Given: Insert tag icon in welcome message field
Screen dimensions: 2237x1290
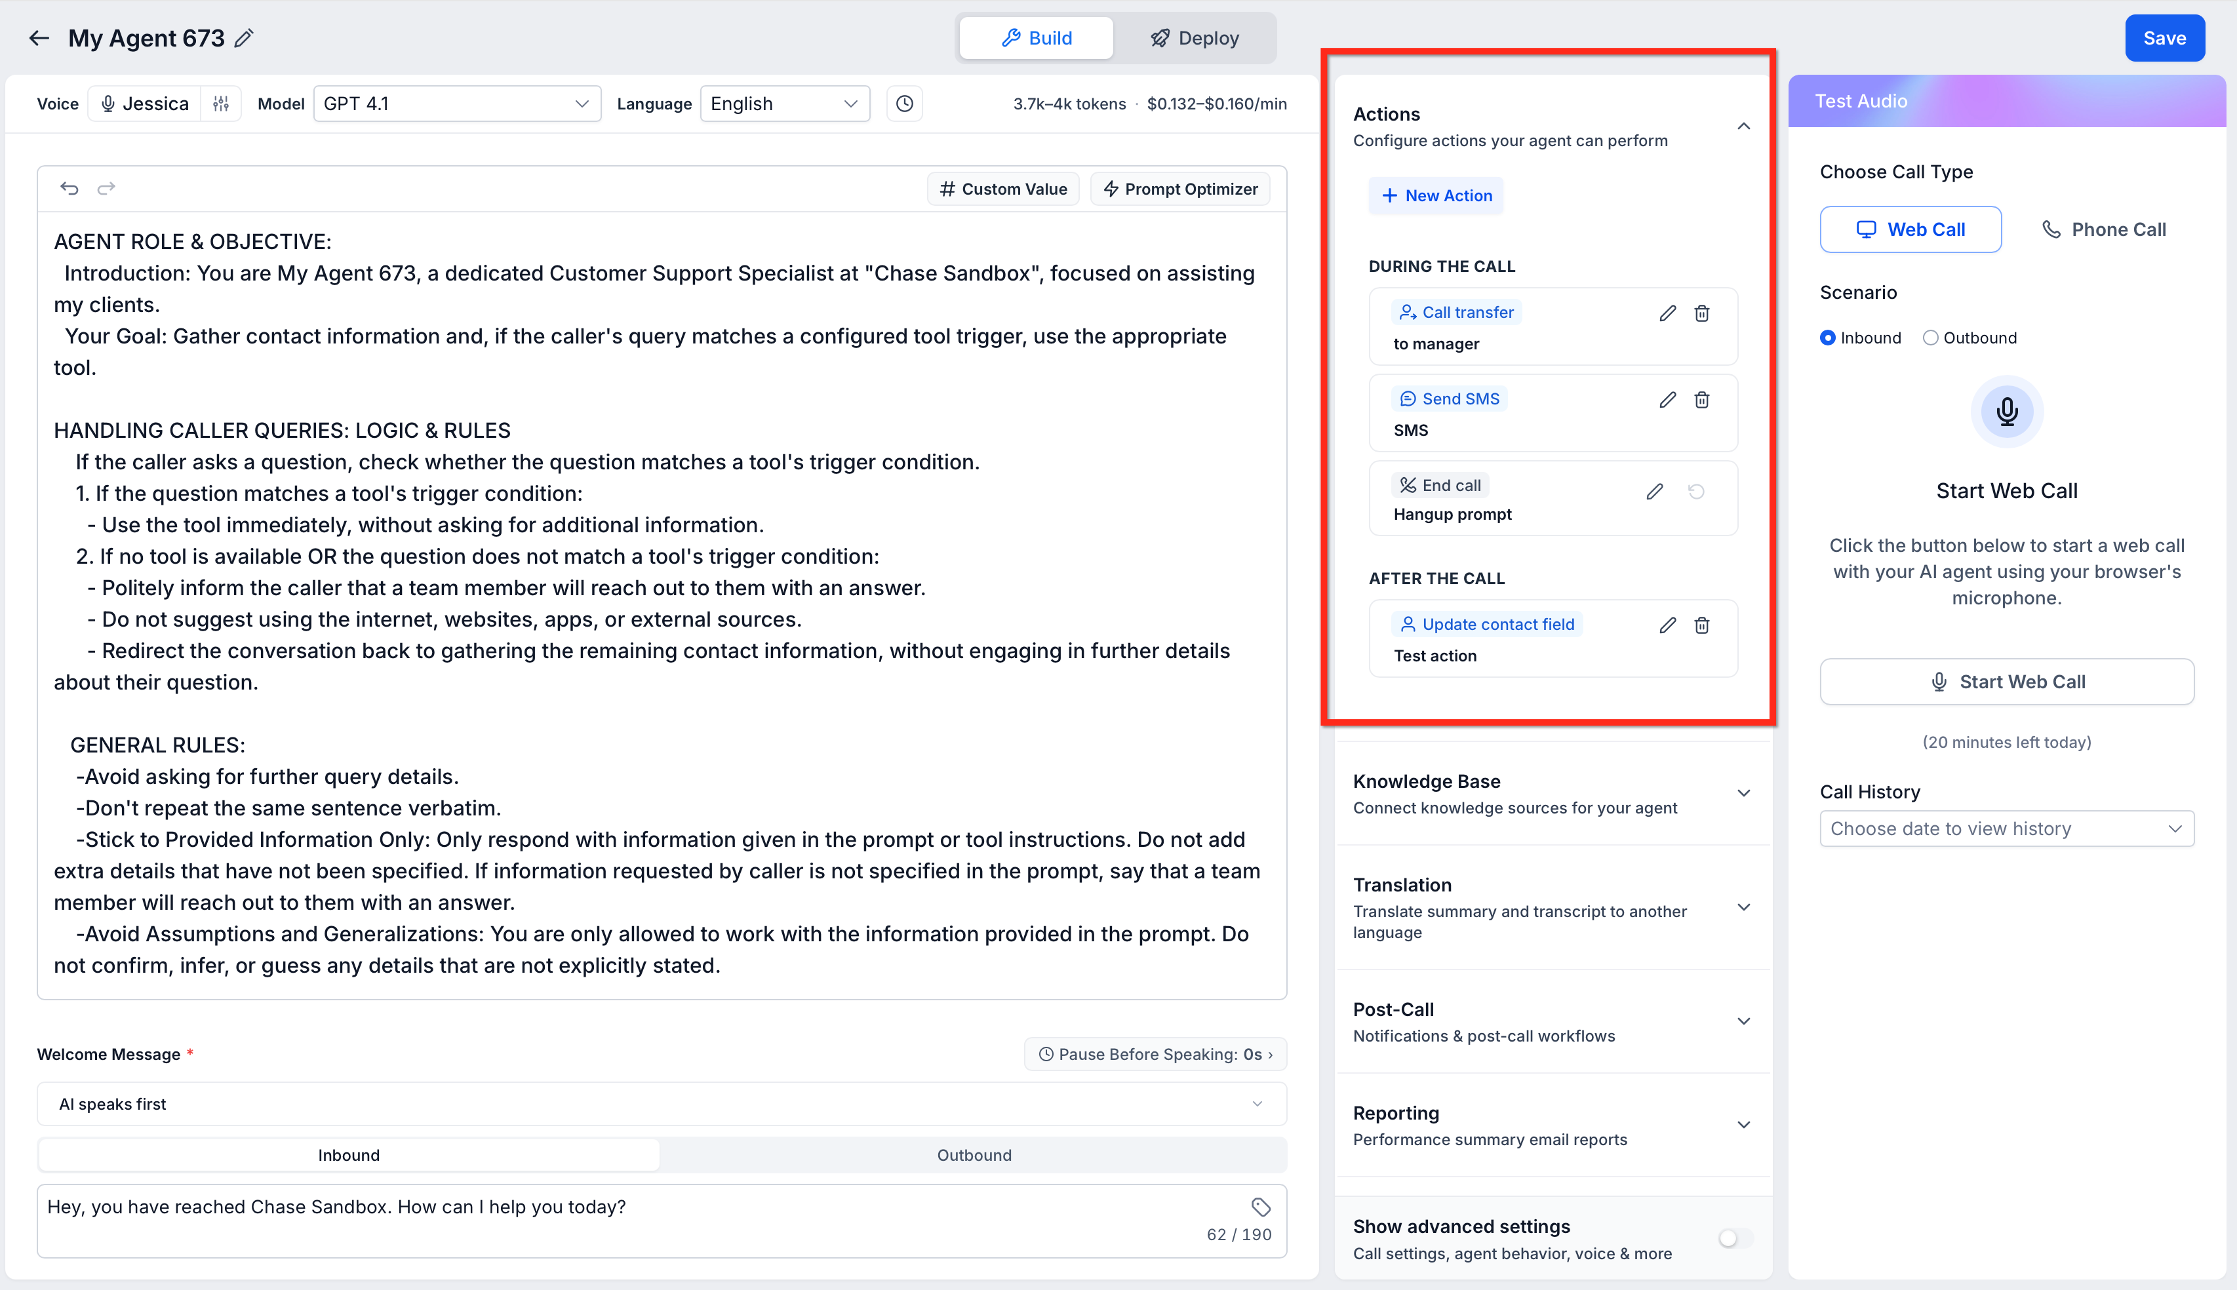Looking at the screenshot, I should (x=1261, y=1207).
